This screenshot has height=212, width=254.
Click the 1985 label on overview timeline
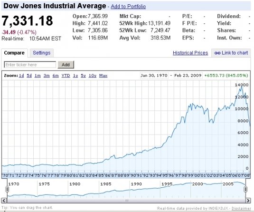(105, 184)
